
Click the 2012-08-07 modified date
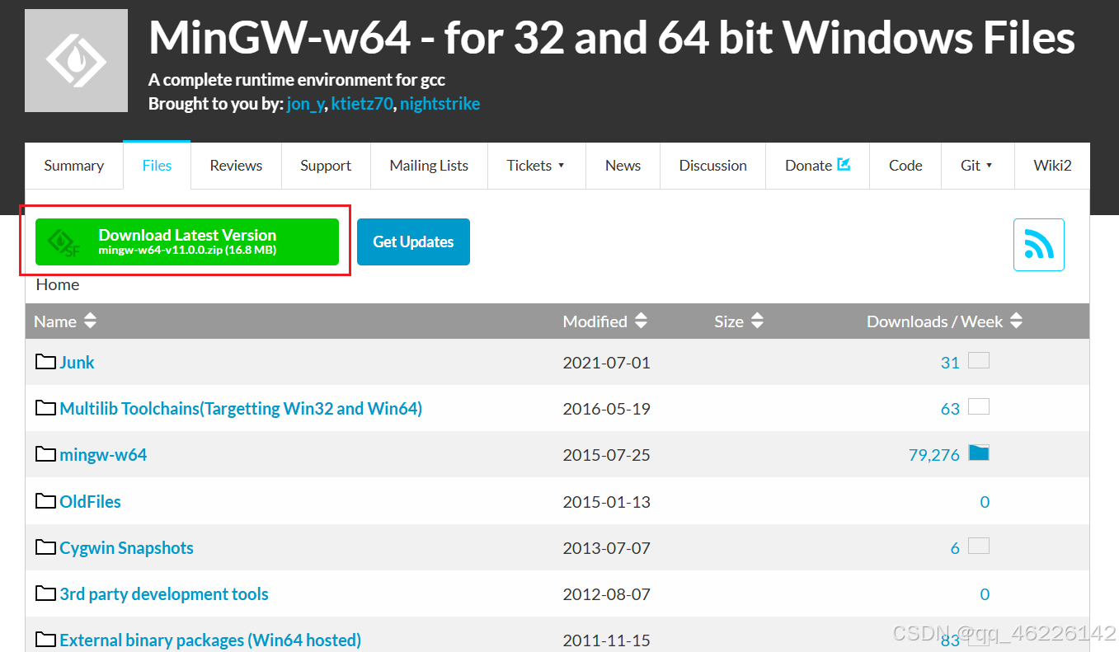point(606,594)
